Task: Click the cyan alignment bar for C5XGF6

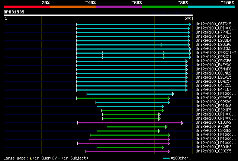Action: 131,61
